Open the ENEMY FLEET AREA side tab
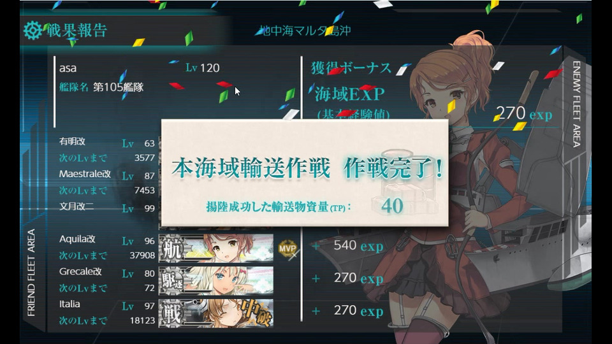Image resolution: width=612 pixels, height=344 pixels. (x=576, y=104)
